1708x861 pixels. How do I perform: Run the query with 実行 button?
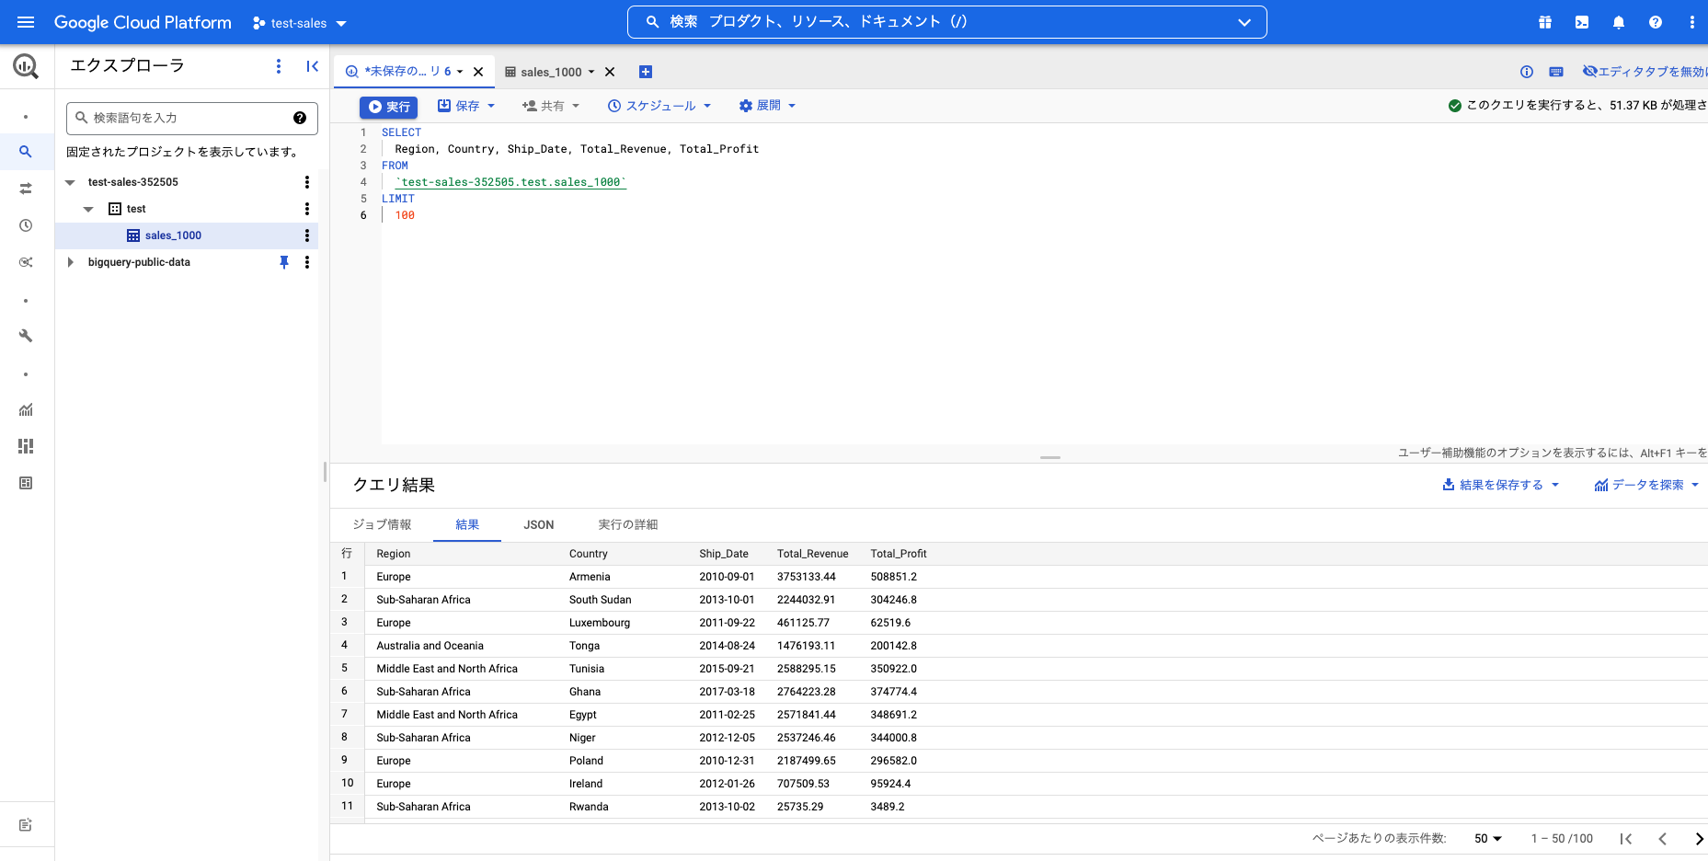point(388,107)
